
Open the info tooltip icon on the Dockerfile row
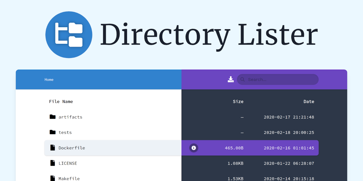(194, 148)
